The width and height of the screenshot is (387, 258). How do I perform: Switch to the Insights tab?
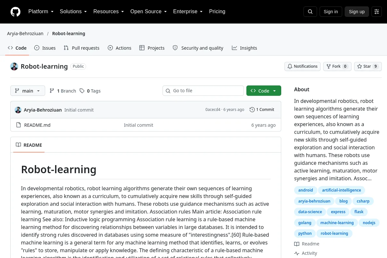point(244,48)
